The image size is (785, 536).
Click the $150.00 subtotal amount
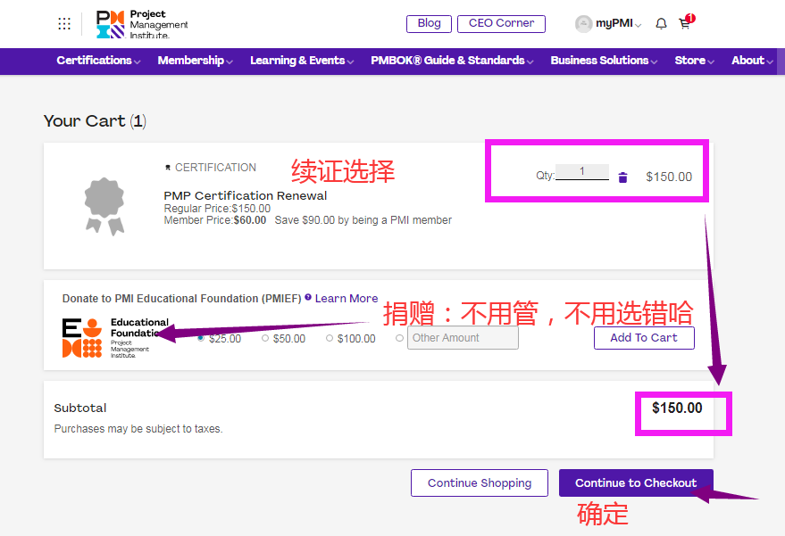click(x=677, y=408)
